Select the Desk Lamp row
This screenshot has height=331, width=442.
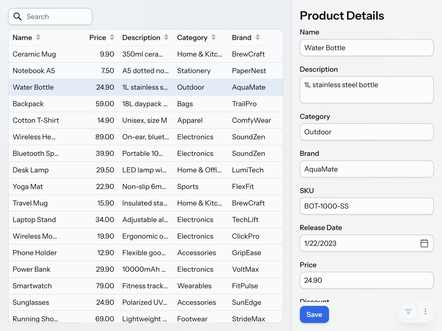tap(146, 170)
